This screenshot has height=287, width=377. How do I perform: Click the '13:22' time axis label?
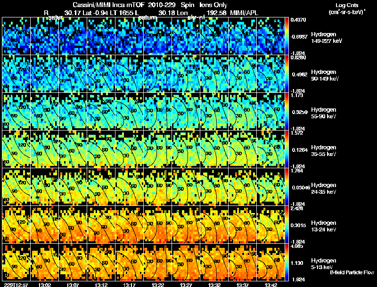point(158,285)
